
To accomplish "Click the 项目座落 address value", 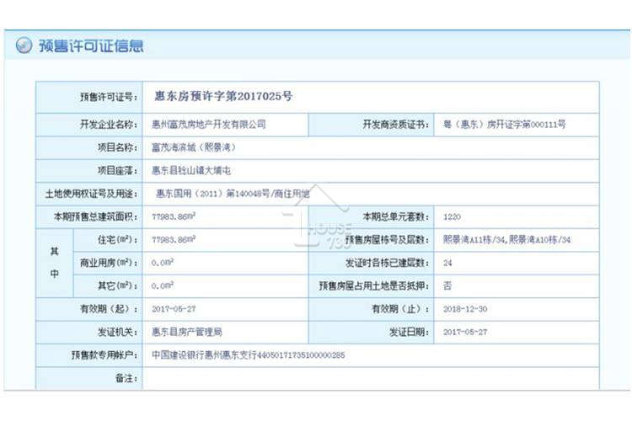I will pyautogui.click(x=191, y=171).
